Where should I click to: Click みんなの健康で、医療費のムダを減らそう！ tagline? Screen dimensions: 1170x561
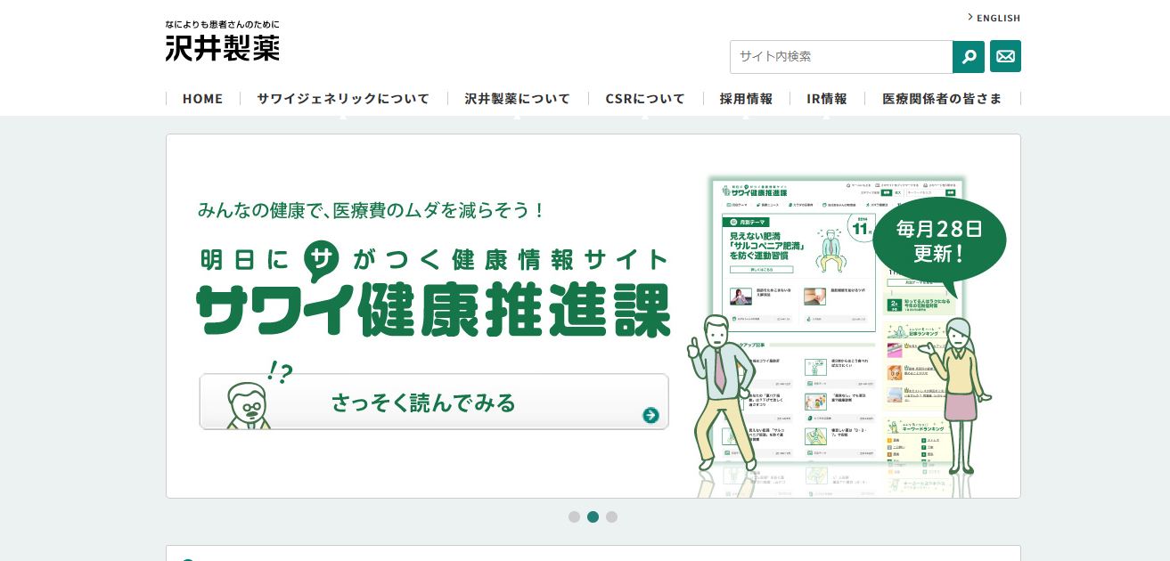pyautogui.click(x=371, y=211)
